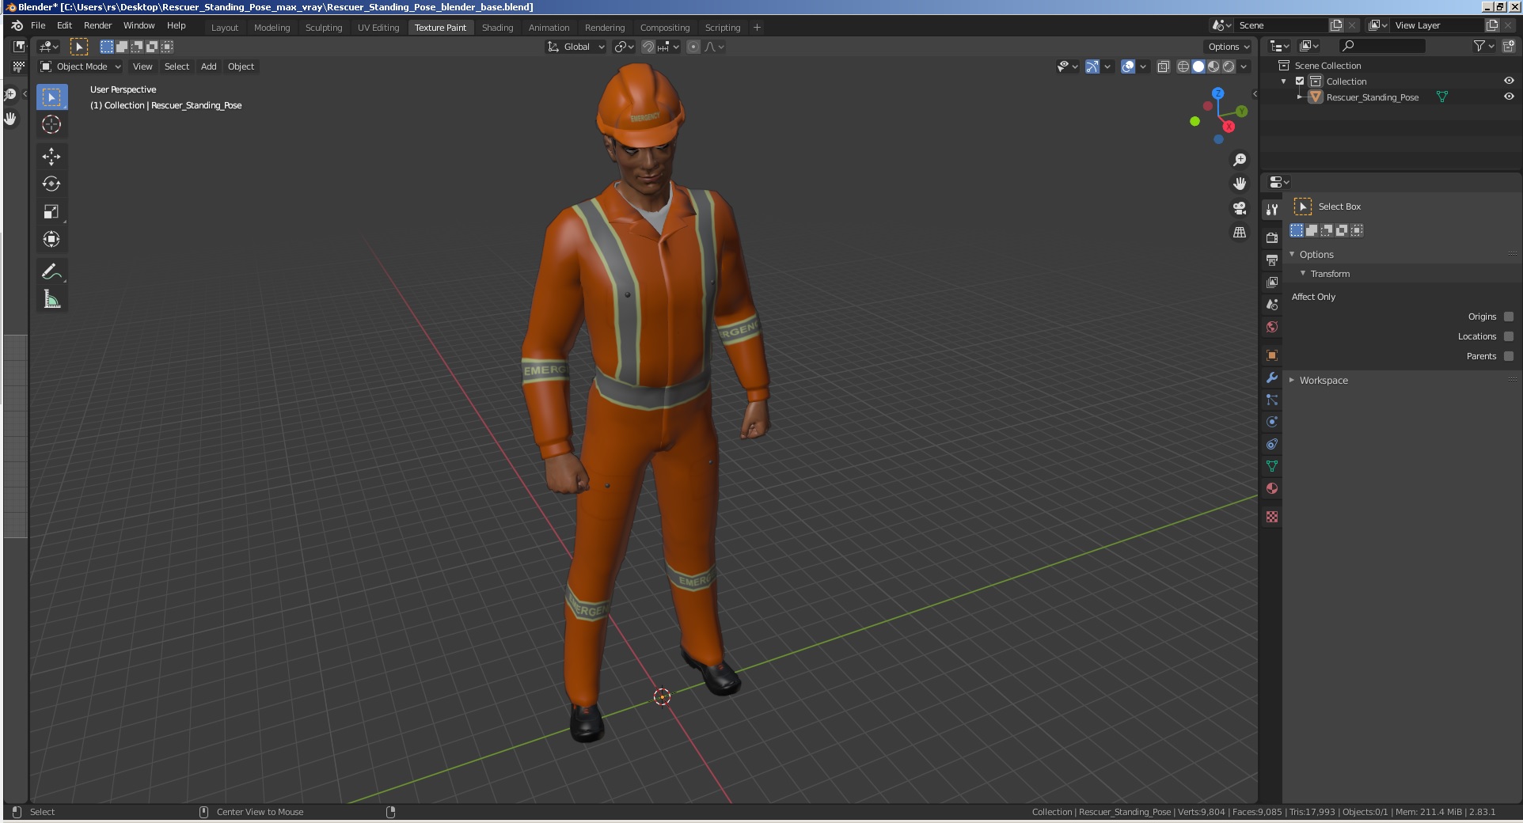Open the Particles properties tab

pyautogui.click(x=1272, y=400)
